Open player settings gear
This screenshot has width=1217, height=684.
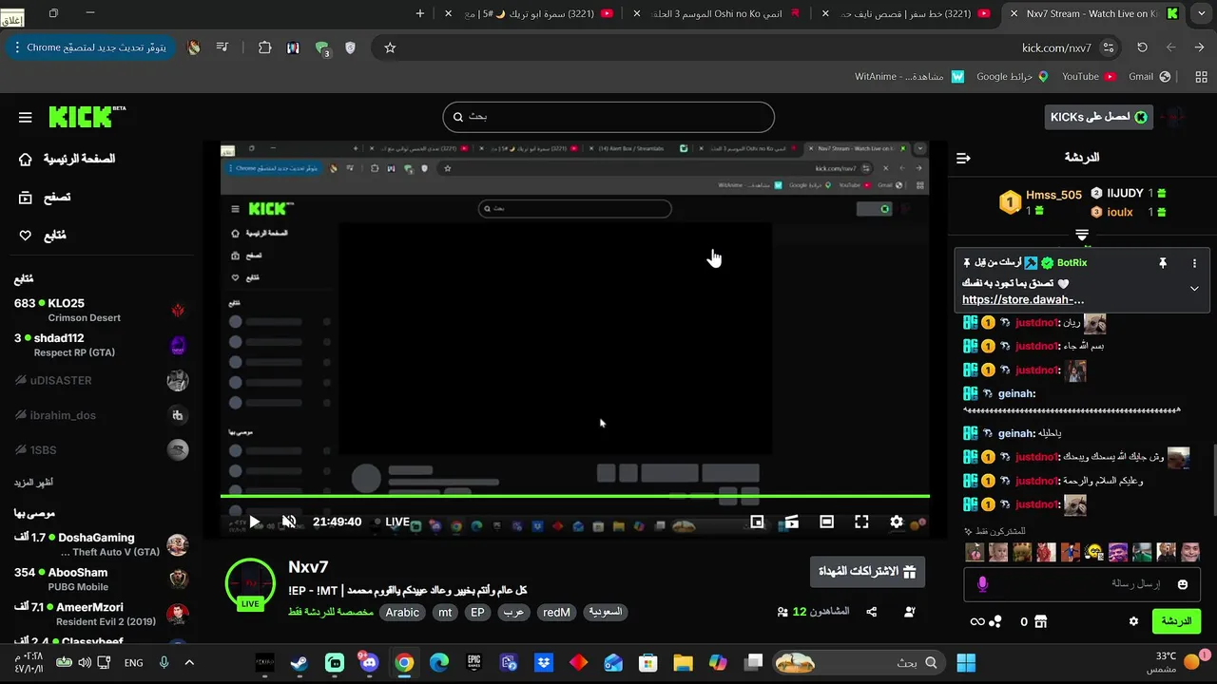coord(897,522)
